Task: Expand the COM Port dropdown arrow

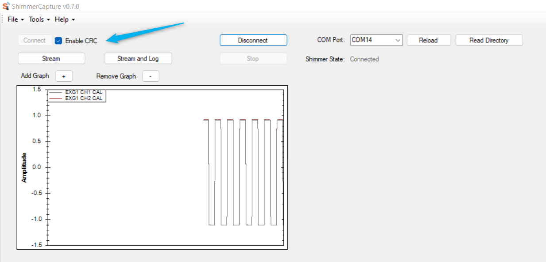Action: (398, 40)
